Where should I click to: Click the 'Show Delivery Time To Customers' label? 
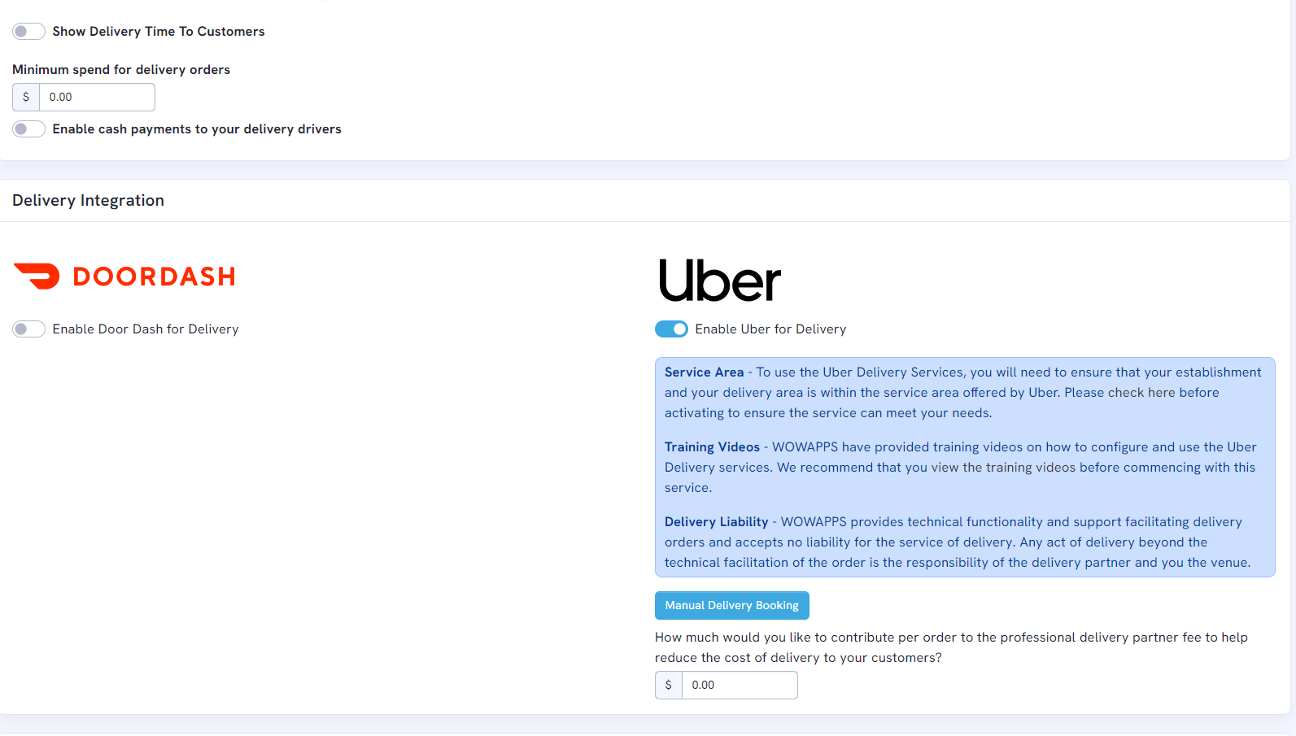159,32
